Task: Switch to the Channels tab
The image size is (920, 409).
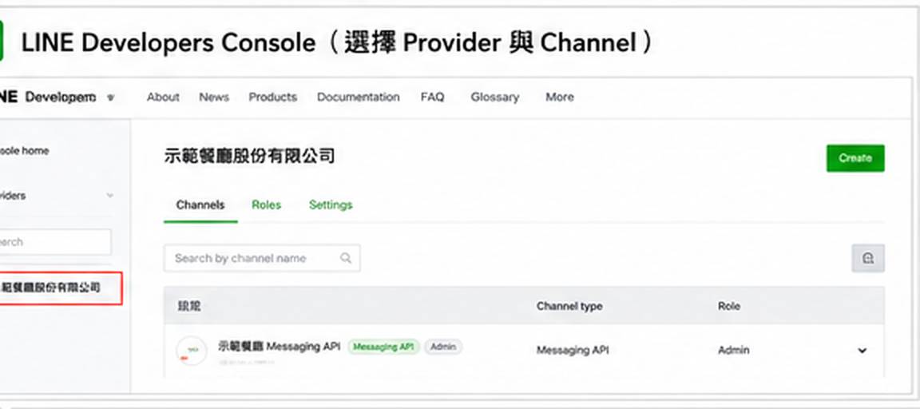Action: [x=200, y=204]
